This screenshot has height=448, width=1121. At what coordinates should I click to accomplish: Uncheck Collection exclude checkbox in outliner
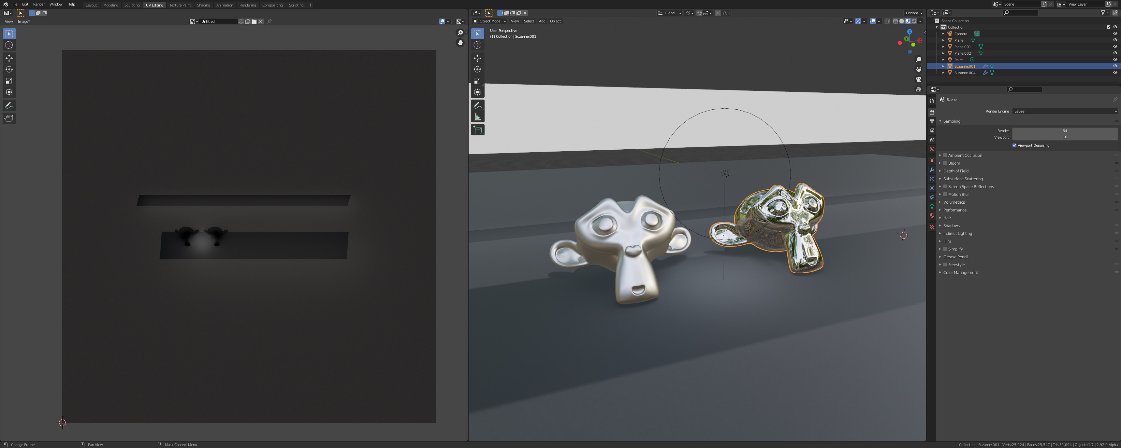click(1108, 27)
